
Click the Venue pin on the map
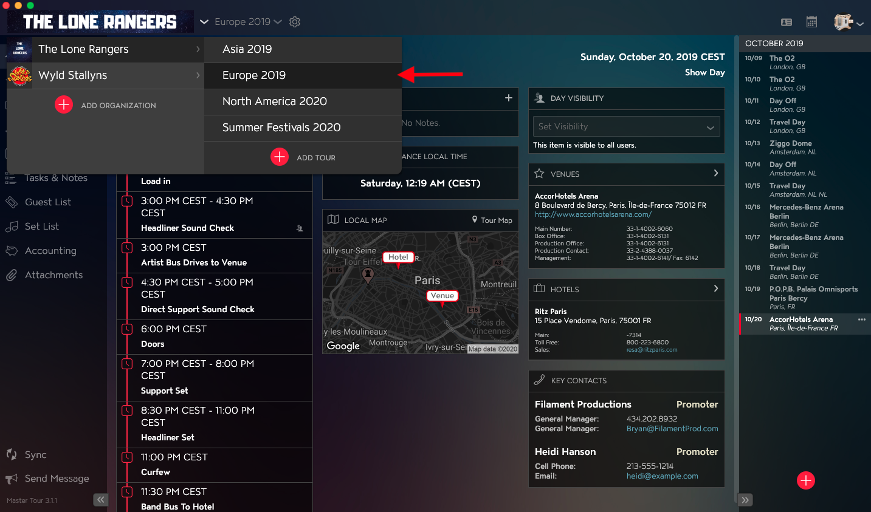point(442,296)
